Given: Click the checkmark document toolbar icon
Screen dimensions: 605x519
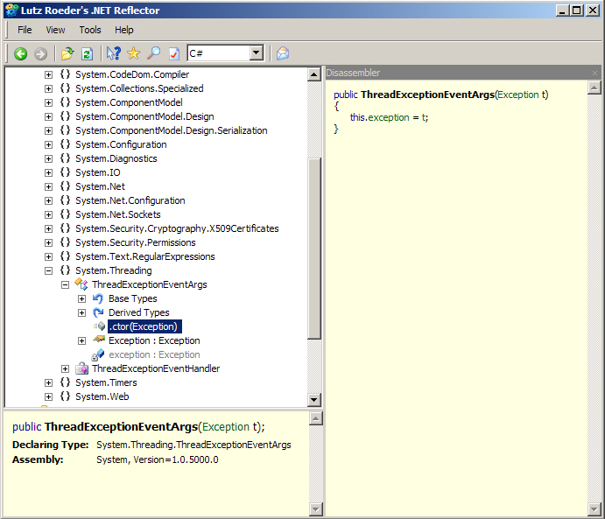Looking at the screenshot, I should (173, 54).
